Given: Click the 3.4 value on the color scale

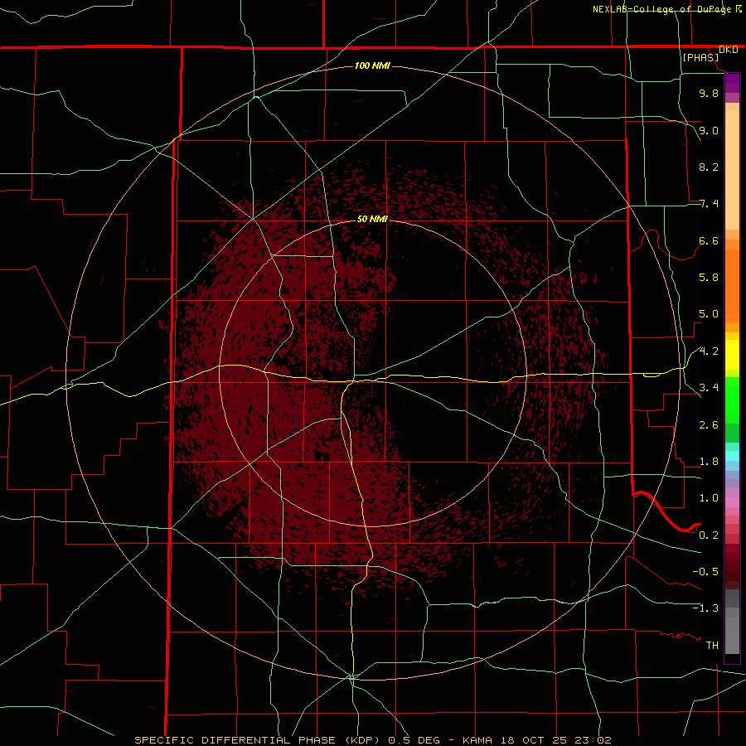Looking at the screenshot, I should click(x=709, y=388).
